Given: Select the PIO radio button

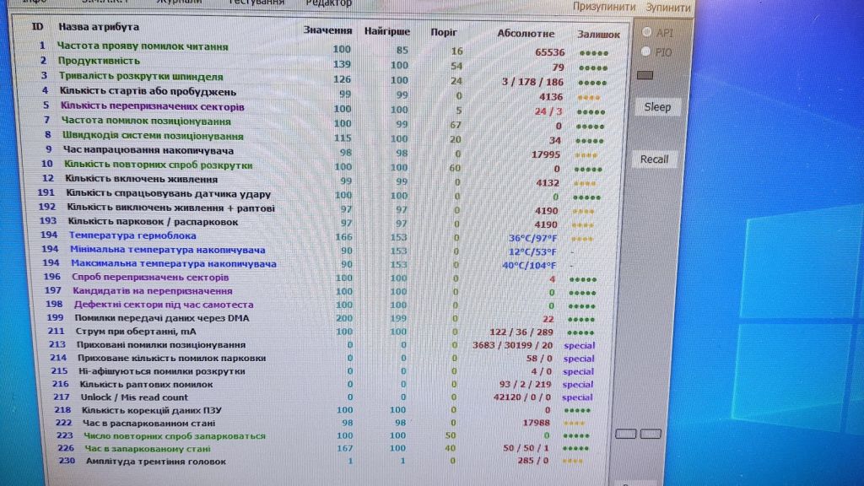Looking at the screenshot, I should 646,51.
